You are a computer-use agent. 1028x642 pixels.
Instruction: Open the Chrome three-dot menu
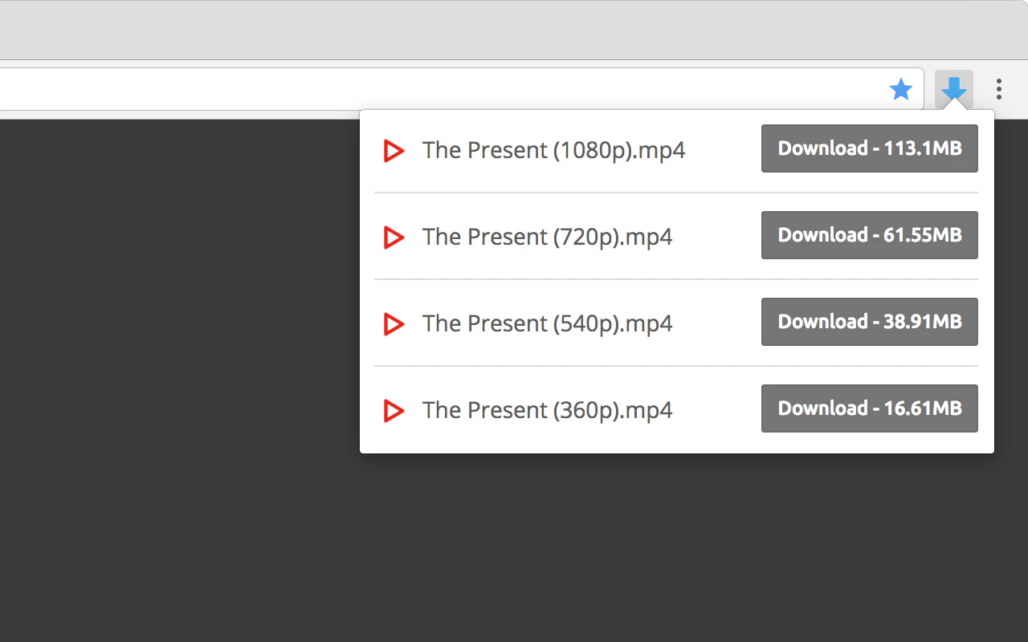(998, 89)
